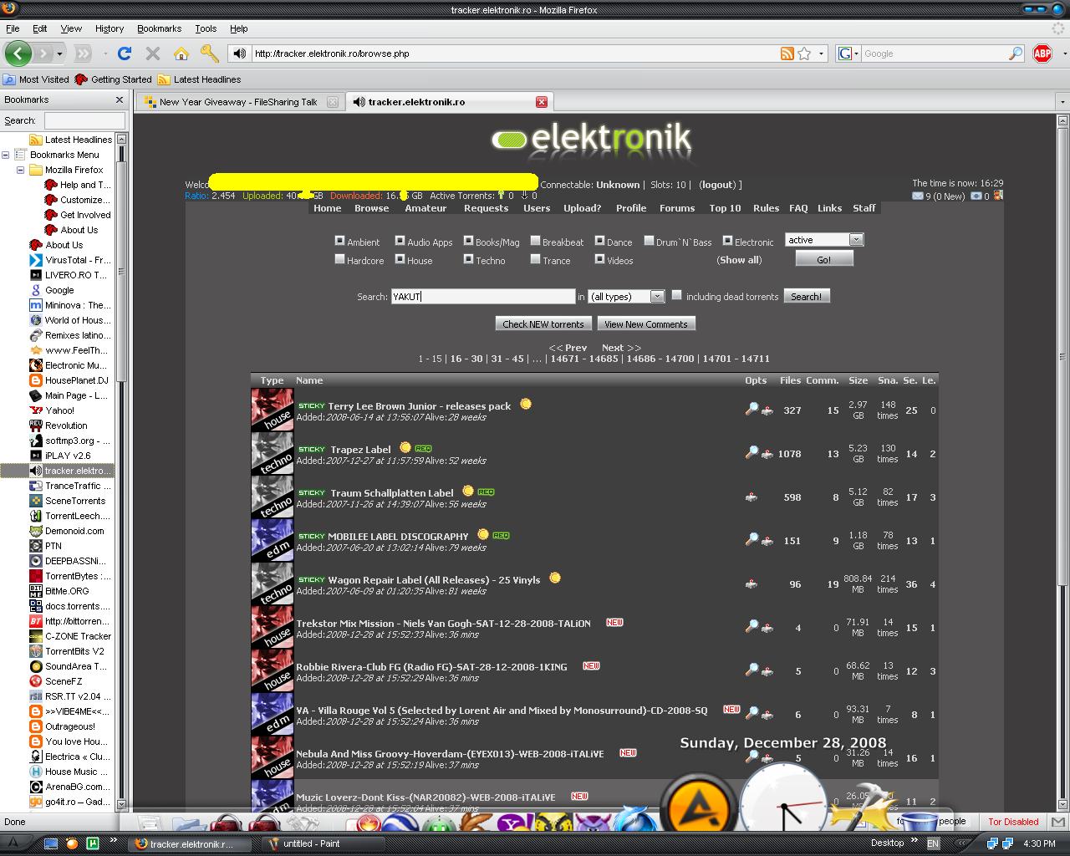Click the key icon in the toolbar
The height and width of the screenshot is (856, 1070).
(209, 53)
